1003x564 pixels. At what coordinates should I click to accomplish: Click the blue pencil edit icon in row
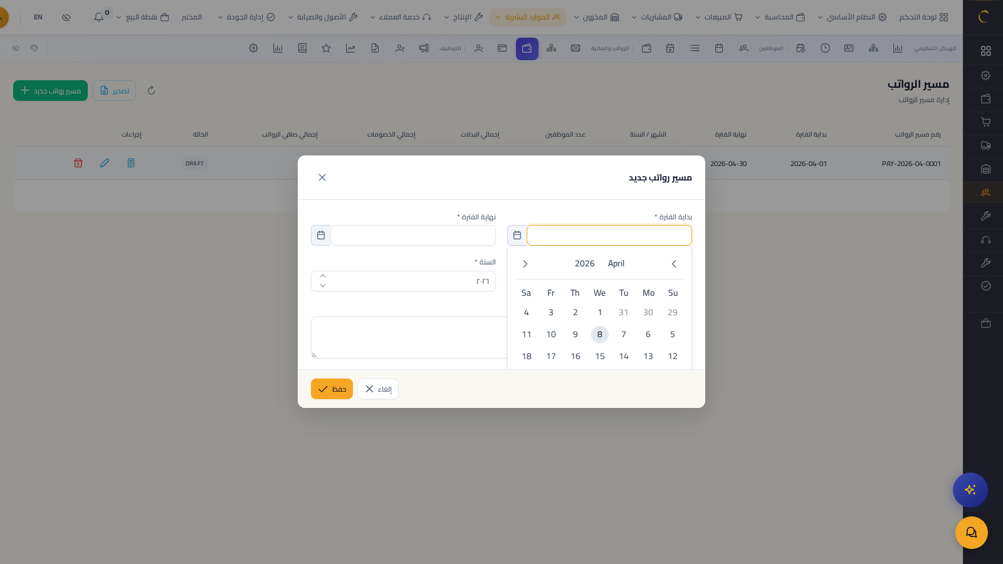click(105, 163)
